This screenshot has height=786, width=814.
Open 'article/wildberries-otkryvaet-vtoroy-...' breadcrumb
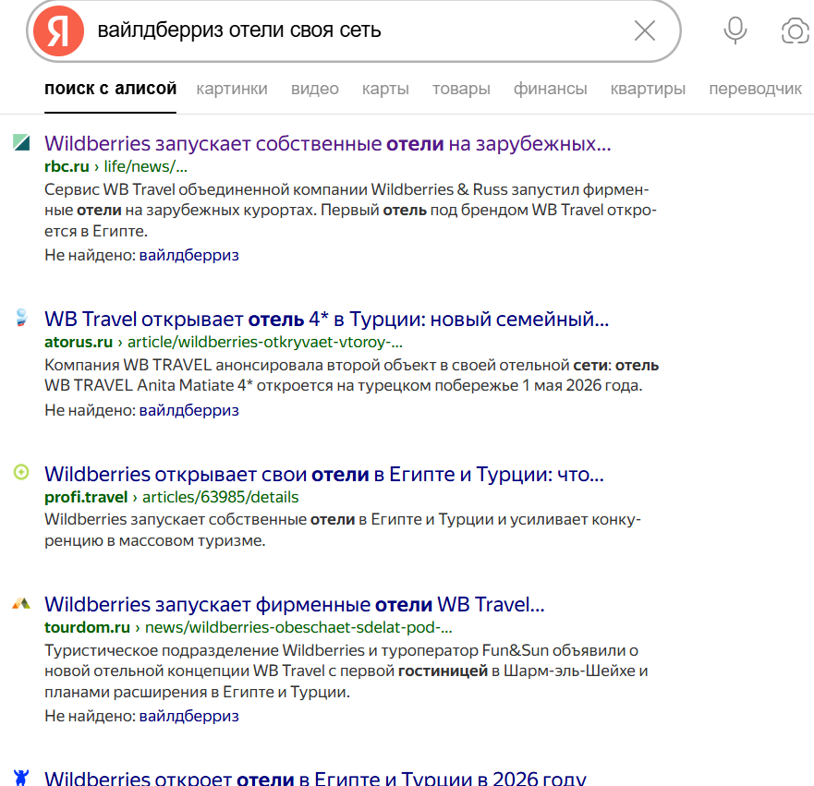click(x=265, y=343)
